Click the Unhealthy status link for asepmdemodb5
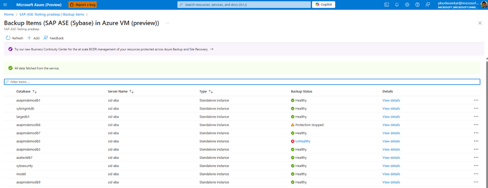This screenshot has height=188, width=488. (x=303, y=141)
